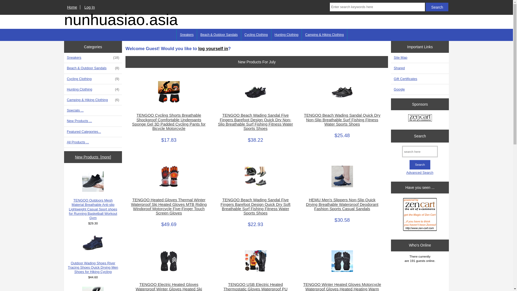Click the powered by Zen Cart banner

click(x=420, y=214)
